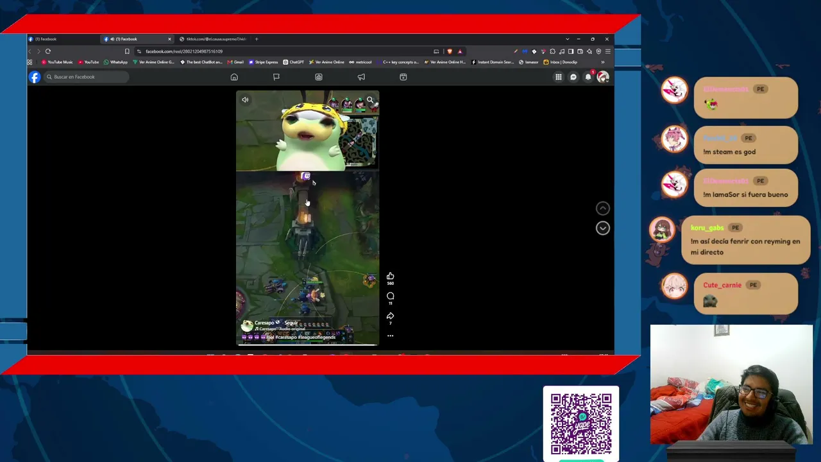Go to the next reel
The width and height of the screenshot is (821, 462).
[x=603, y=228]
